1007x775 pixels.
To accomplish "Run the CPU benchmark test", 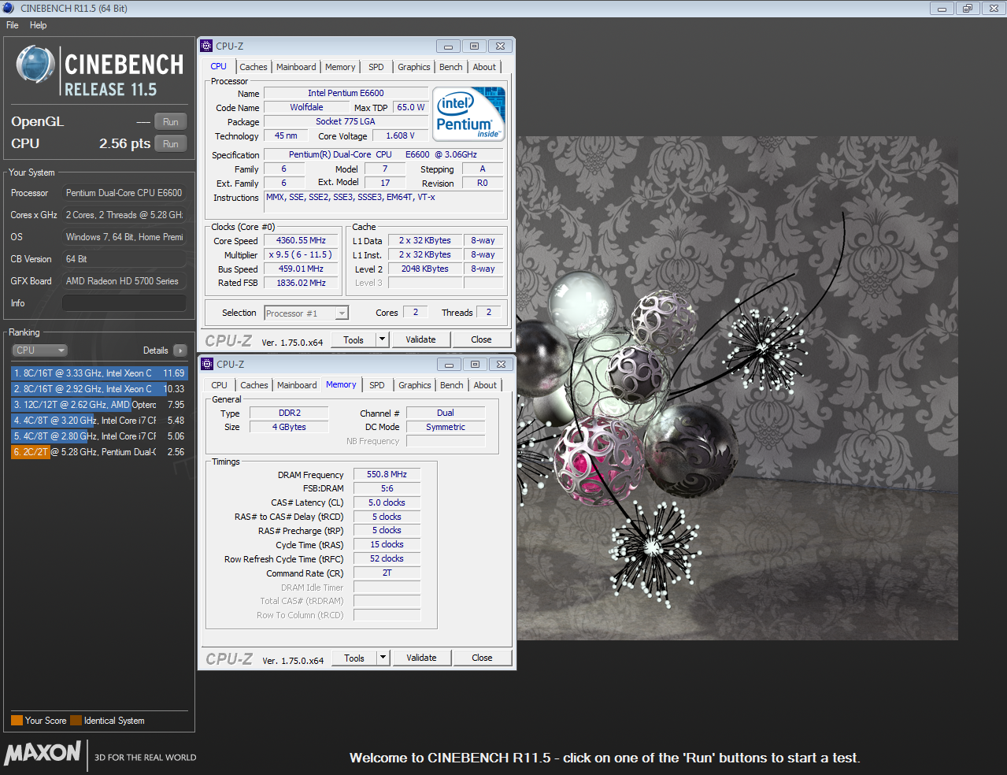I will coord(171,144).
